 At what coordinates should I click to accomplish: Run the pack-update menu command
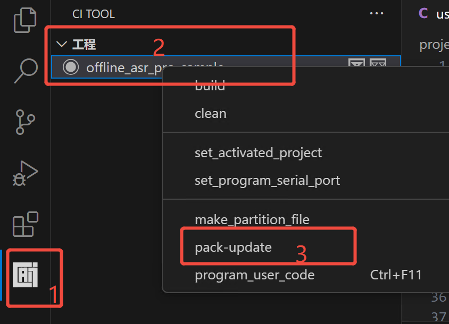pyautogui.click(x=234, y=246)
